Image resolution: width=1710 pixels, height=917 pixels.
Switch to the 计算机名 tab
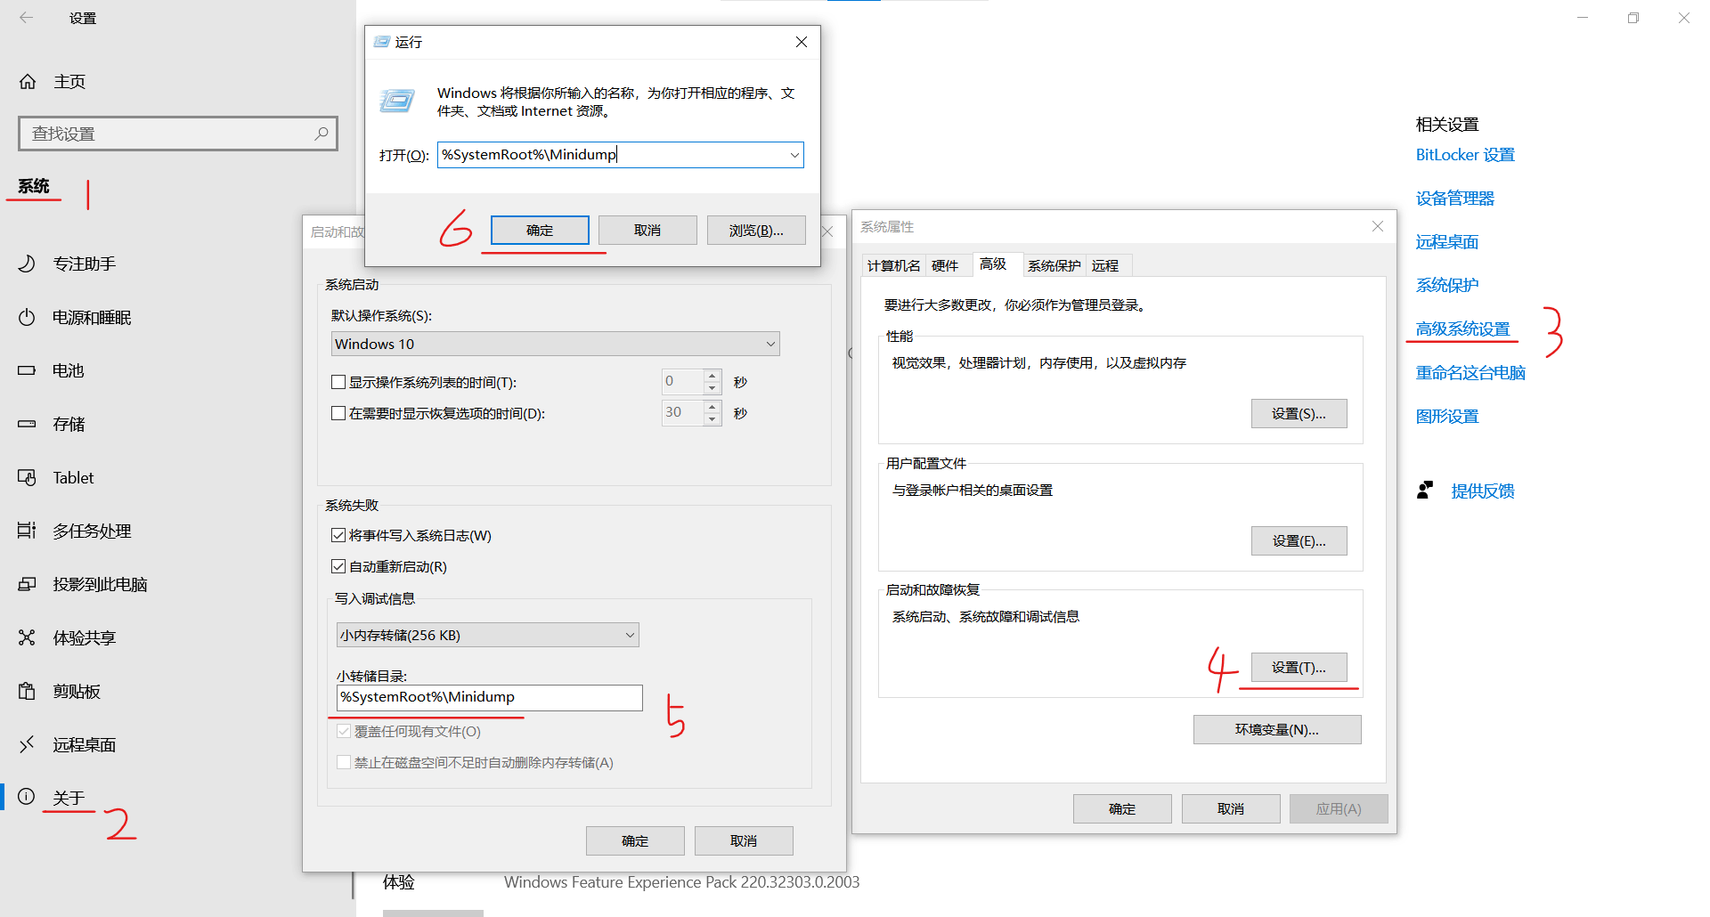893,265
